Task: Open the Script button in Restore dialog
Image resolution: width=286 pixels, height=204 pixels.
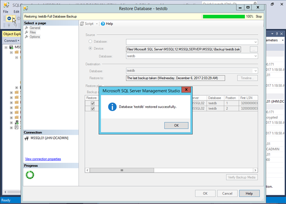Action: click(87, 24)
